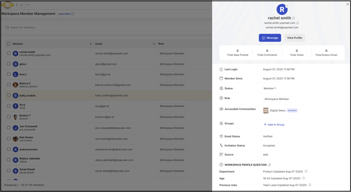The width and height of the screenshot is (351, 192).
Task: Click info icon next to rachel smith name
Action: point(294,18)
